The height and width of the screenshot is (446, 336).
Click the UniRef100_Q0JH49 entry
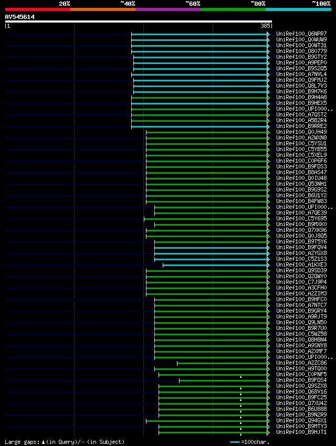point(301,132)
